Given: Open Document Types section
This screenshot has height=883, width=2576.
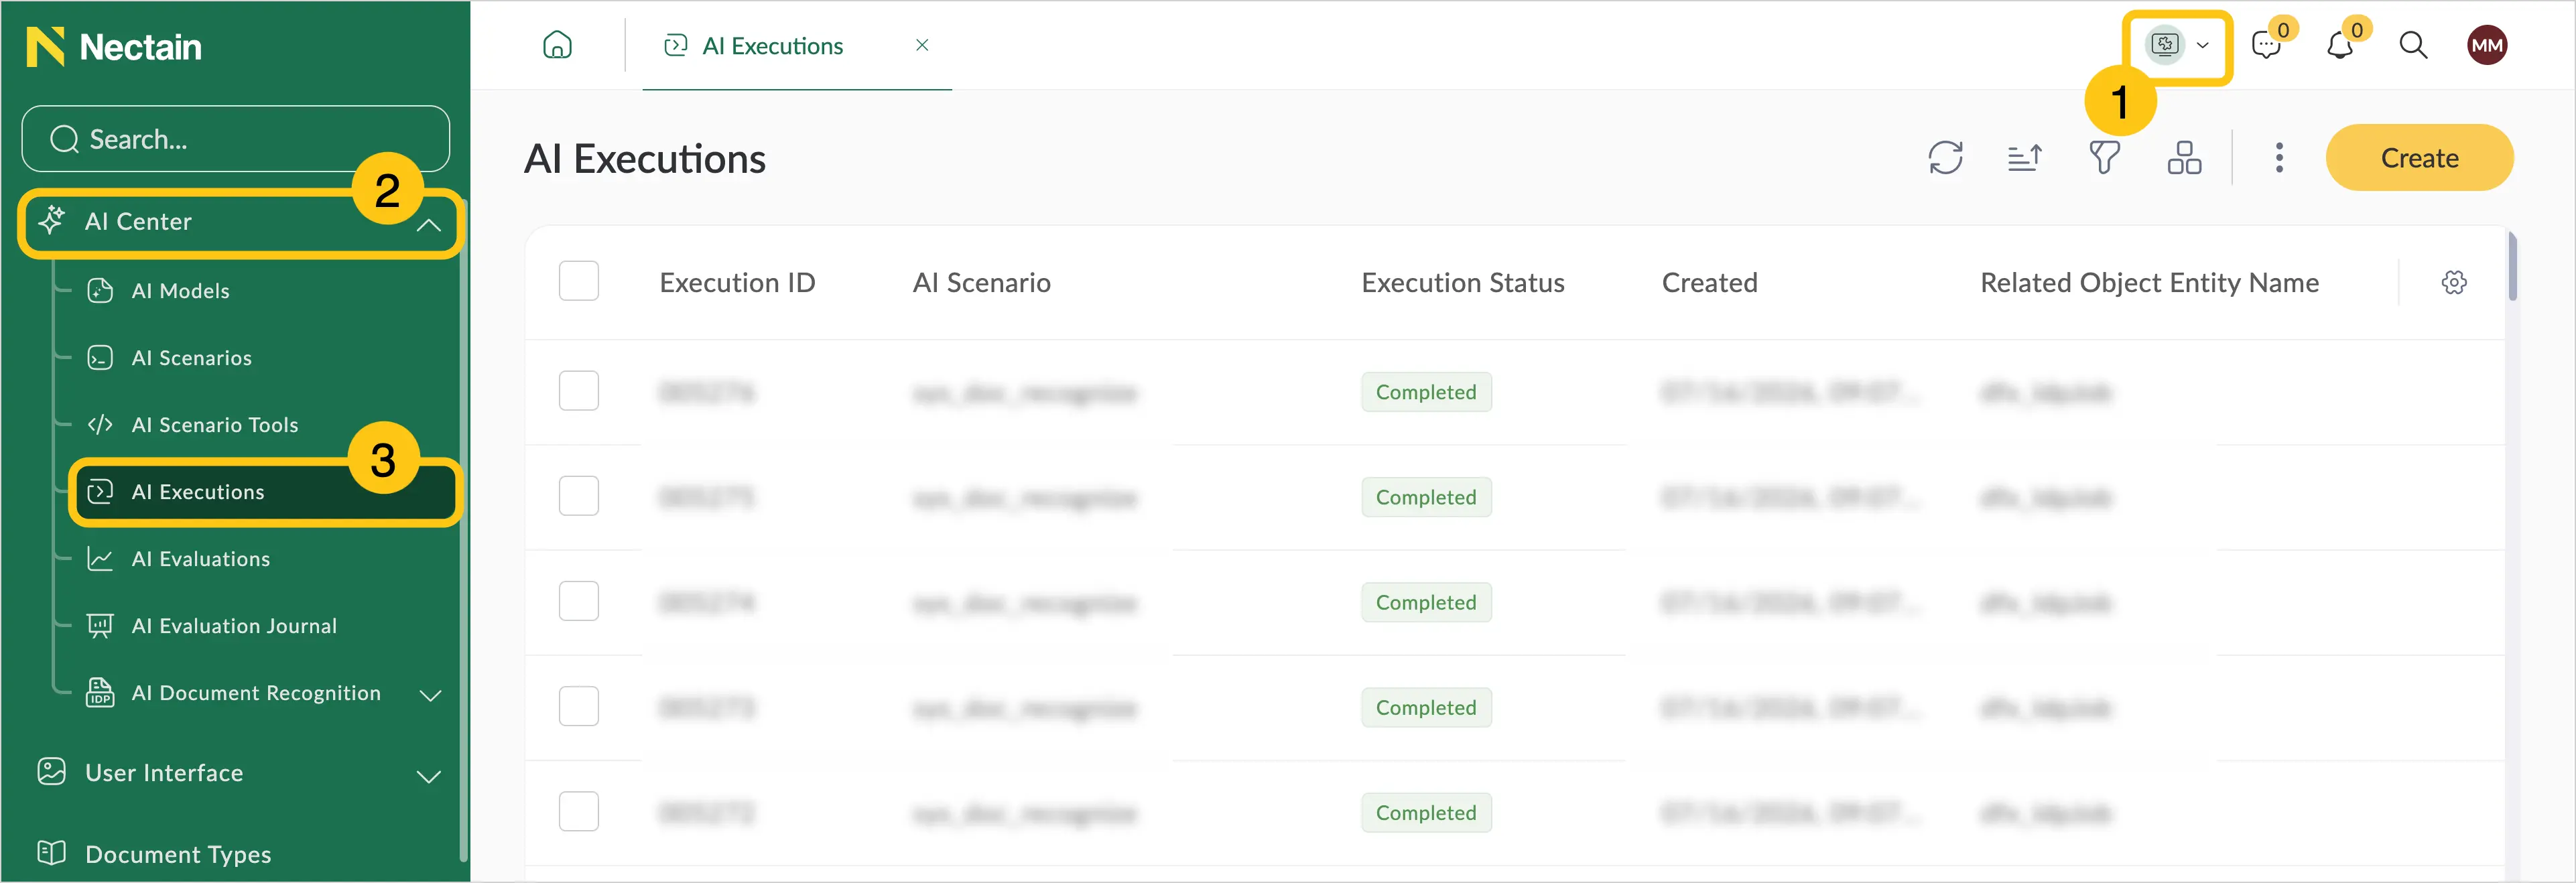Looking at the screenshot, I should coord(178,854).
